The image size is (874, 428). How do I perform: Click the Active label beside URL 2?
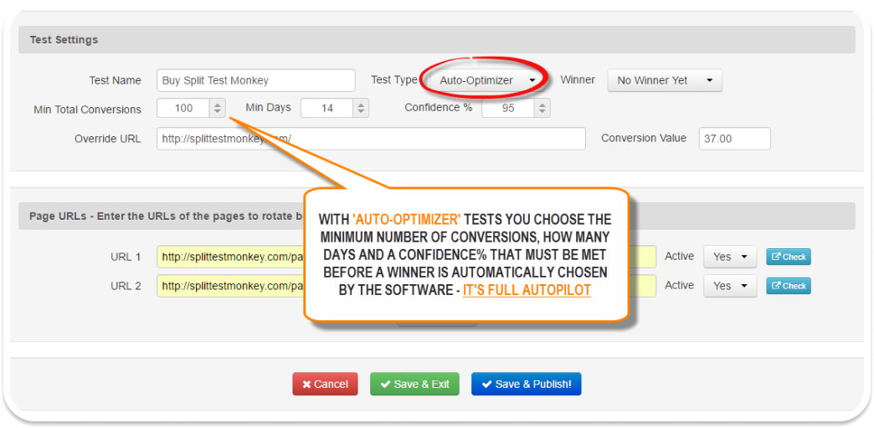tap(680, 285)
